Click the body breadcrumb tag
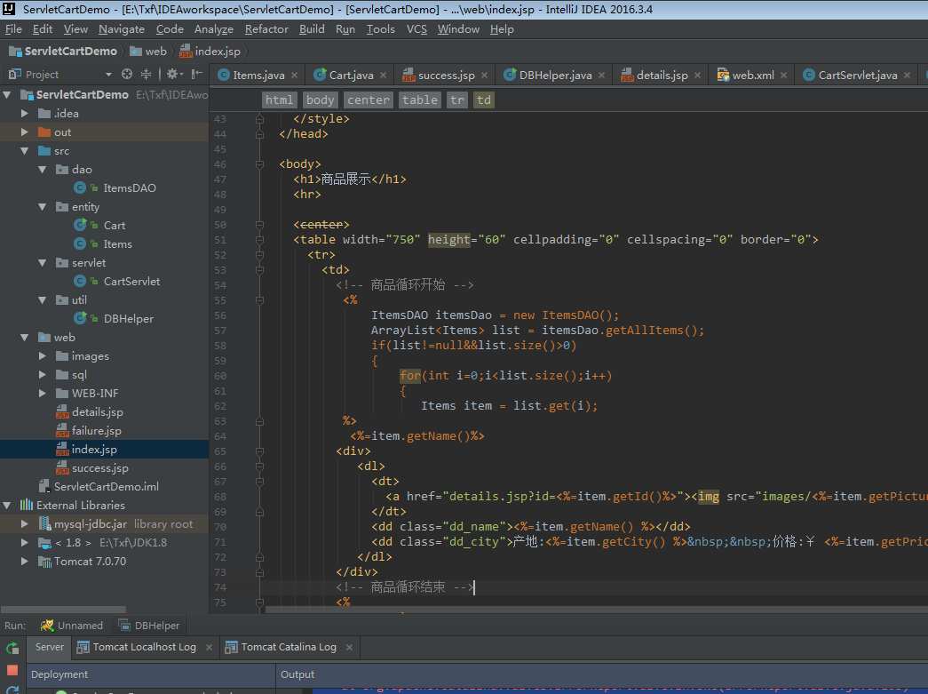Screen dimensions: 928x694 pos(321,100)
